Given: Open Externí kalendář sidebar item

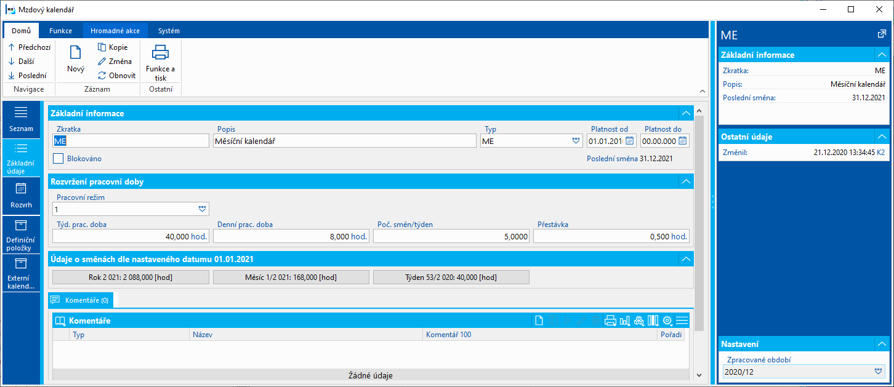Looking at the screenshot, I should [x=21, y=273].
